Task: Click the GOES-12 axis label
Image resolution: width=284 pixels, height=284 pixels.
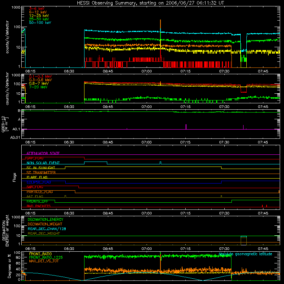Action: 5,124
